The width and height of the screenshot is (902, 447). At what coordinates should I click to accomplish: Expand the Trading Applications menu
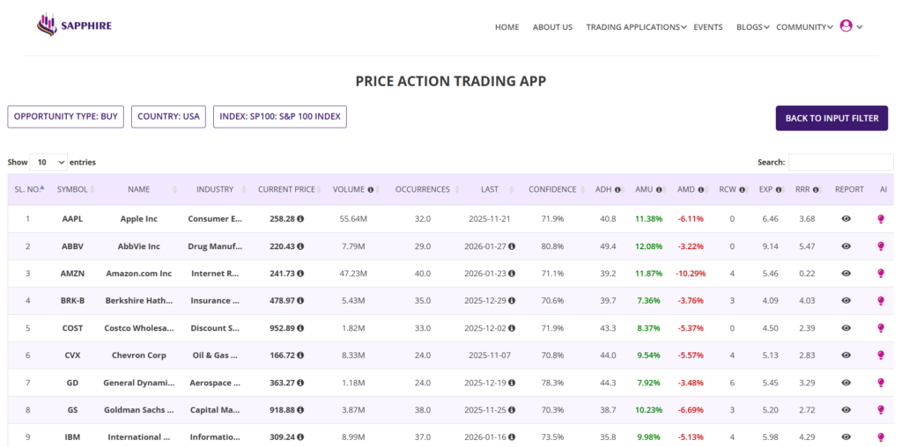[x=636, y=27]
